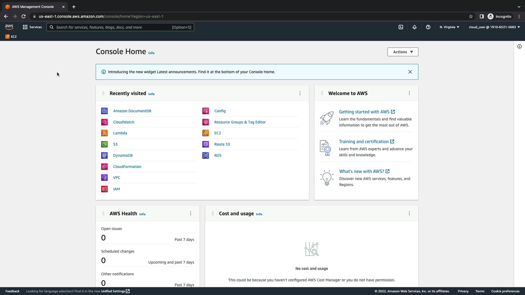
Task: Expand the Actions dropdown button
Action: pyautogui.click(x=402, y=52)
